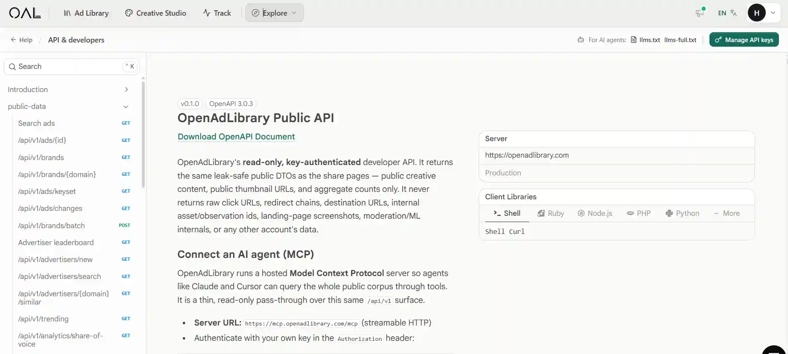Click the announcements megaphone icon
788x354 pixels.
pos(700,13)
